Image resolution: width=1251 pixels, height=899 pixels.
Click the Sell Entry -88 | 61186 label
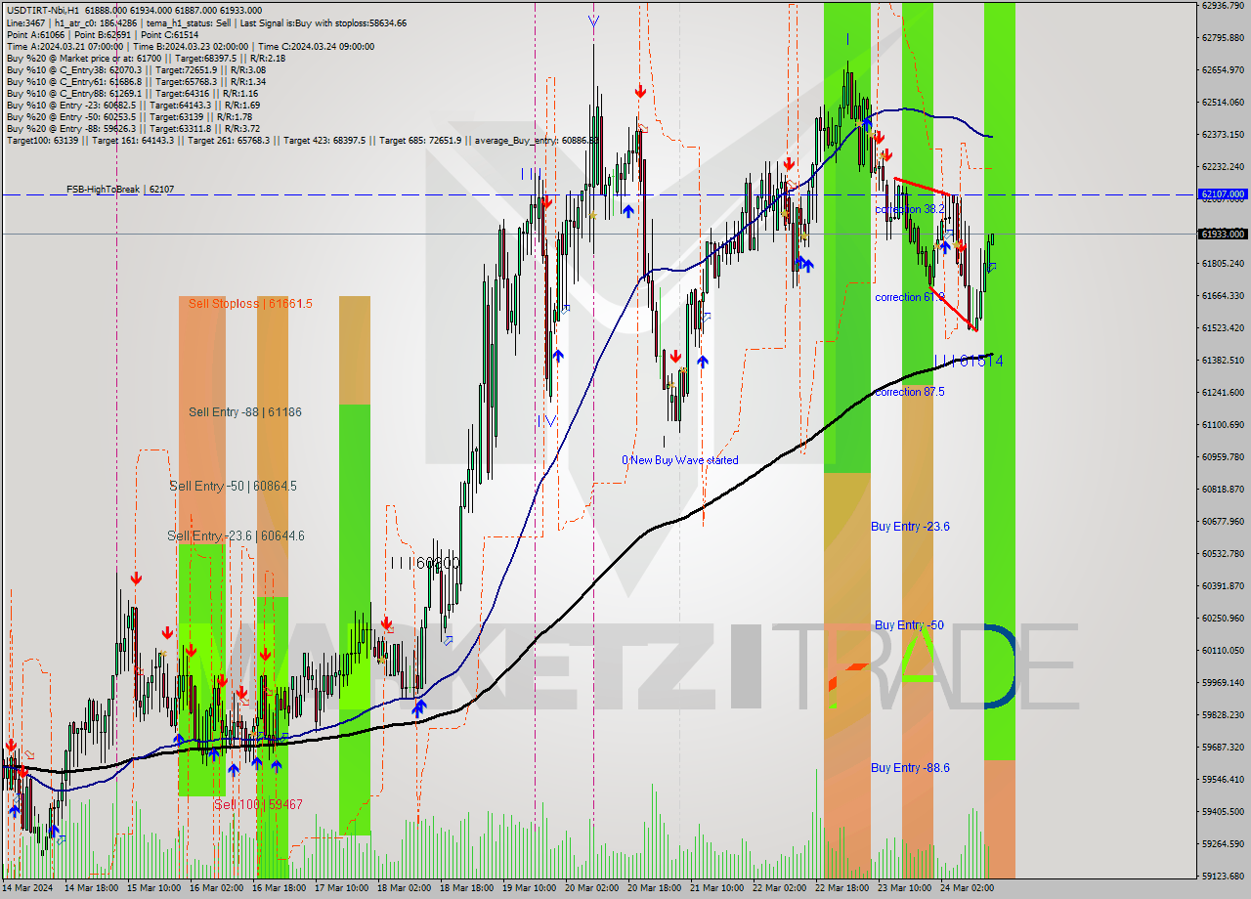coord(244,412)
